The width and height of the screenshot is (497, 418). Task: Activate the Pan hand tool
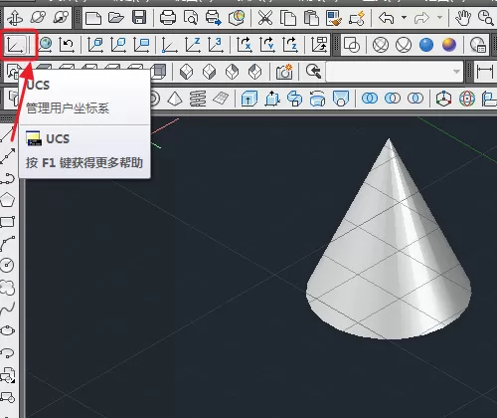pyautogui.click(x=463, y=17)
